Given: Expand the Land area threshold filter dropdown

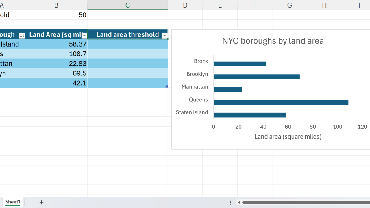Looking at the screenshot, I should [164, 36].
